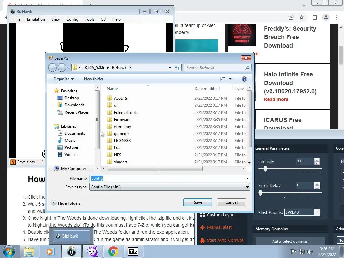The width and height of the screenshot is (344, 258).
Task: Click Cancel in the Save As dialog
Action: click(231, 202)
